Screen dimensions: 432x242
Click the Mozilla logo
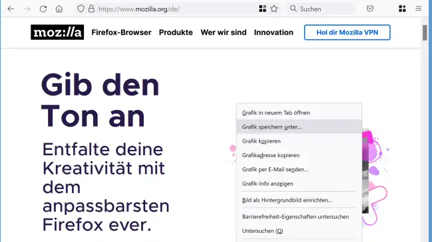[x=57, y=32]
